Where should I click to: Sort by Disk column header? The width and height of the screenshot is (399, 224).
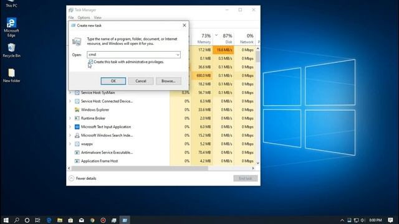point(223,39)
